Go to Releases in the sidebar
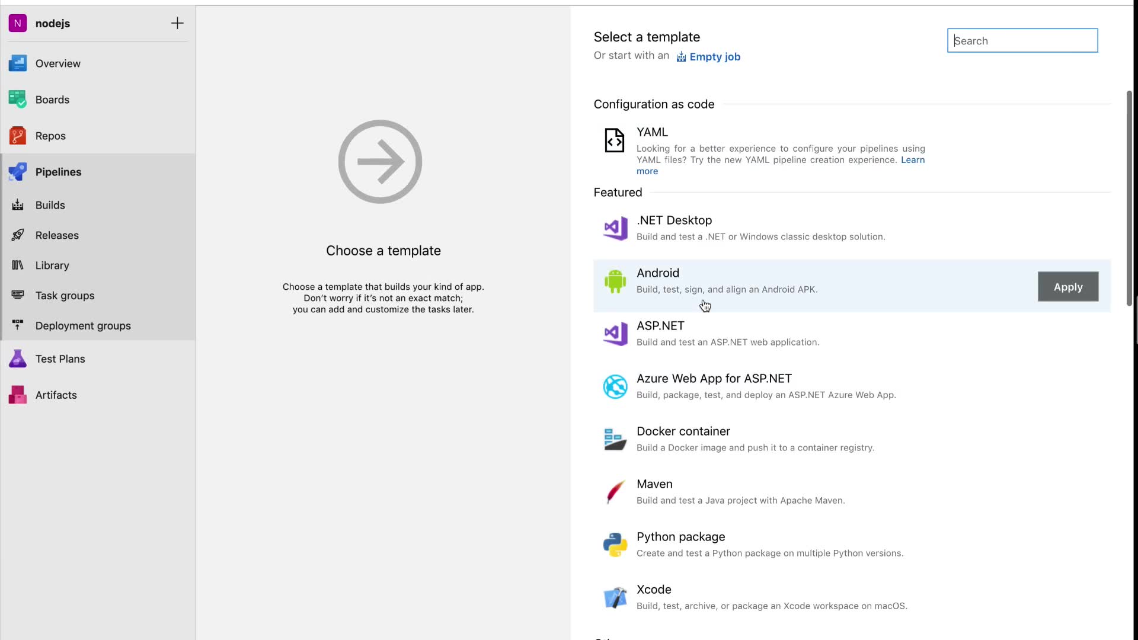The width and height of the screenshot is (1138, 640). click(56, 235)
